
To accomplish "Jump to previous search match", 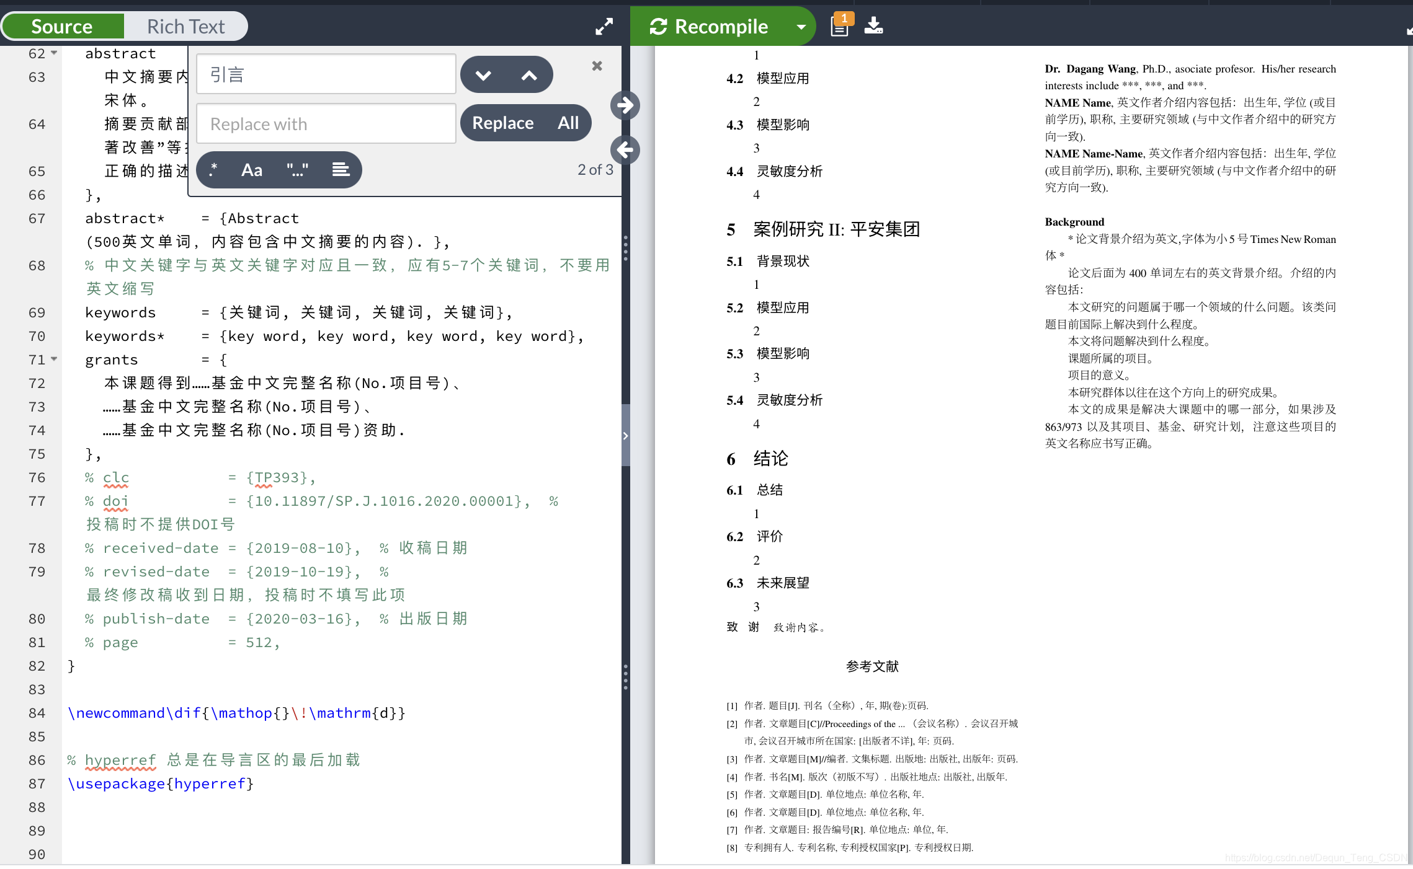I will point(529,75).
